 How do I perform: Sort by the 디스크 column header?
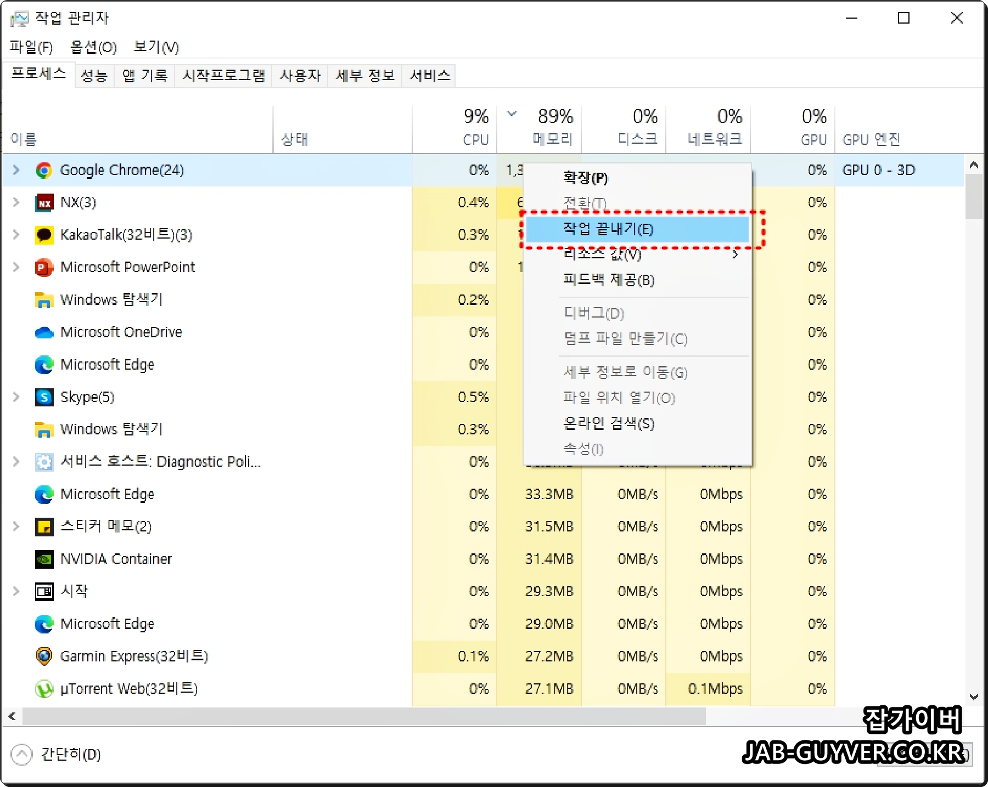point(624,128)
